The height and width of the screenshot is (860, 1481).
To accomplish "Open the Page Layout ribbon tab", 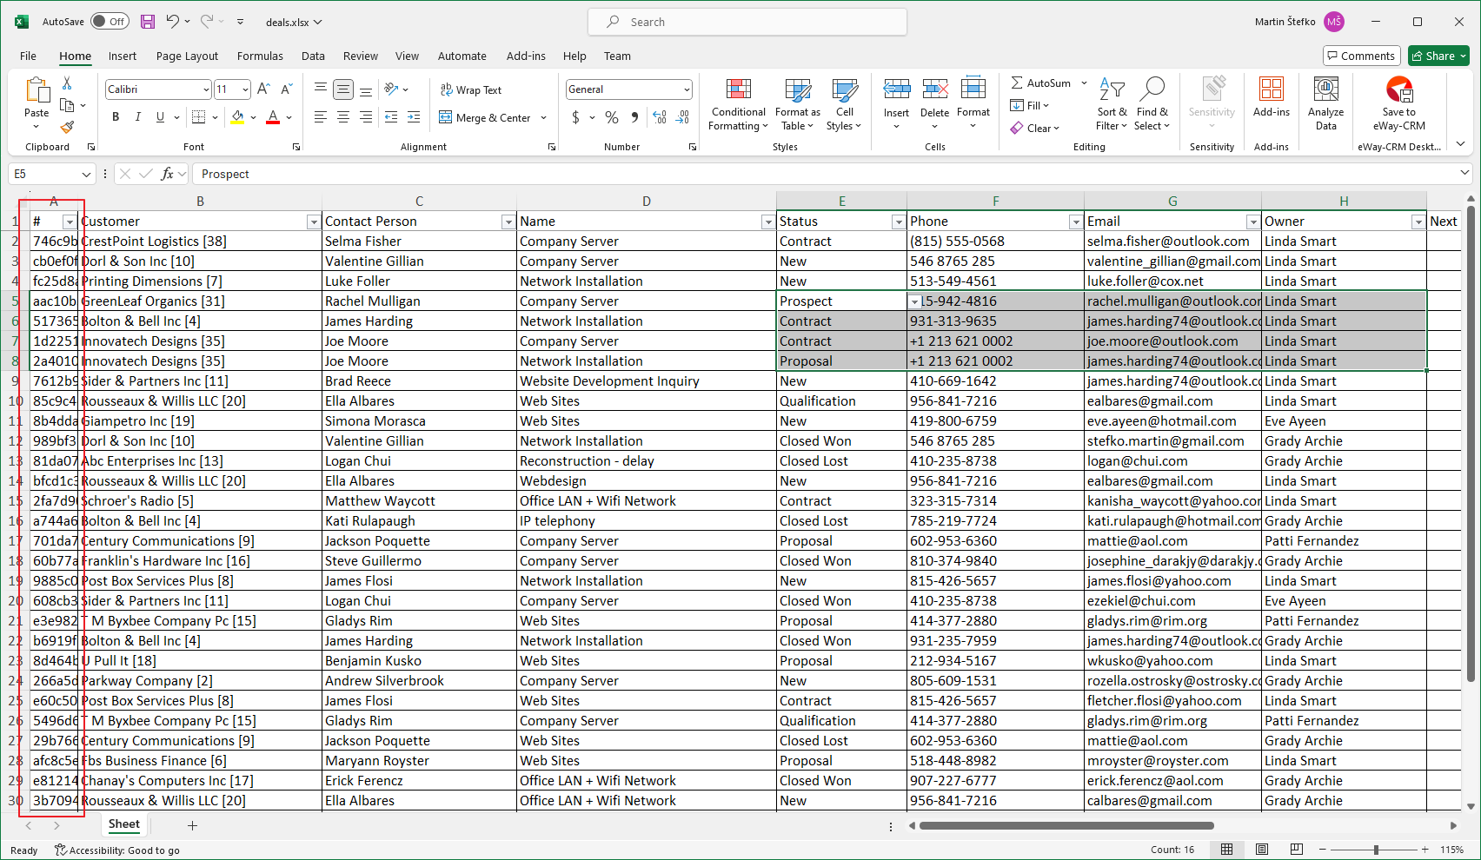I will pyautogui.click(x=187, y=56).
